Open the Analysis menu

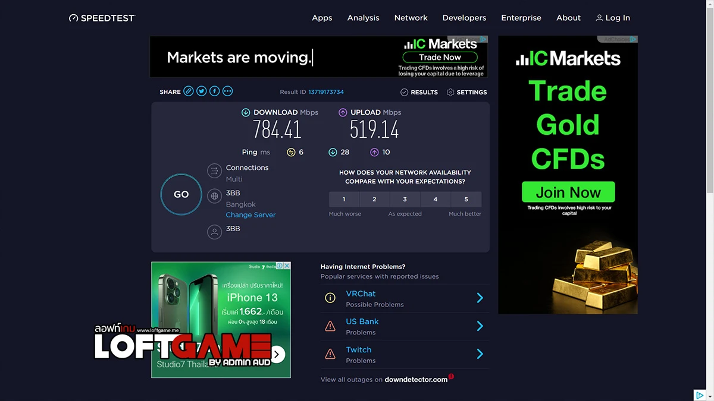coord(364,18)
